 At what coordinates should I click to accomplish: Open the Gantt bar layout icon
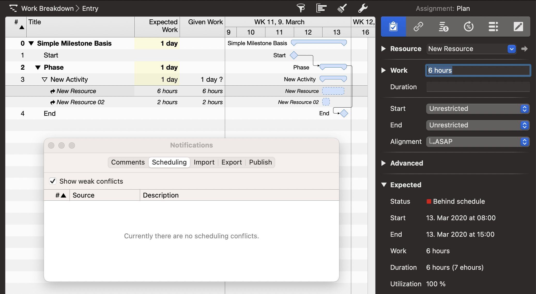321,8
